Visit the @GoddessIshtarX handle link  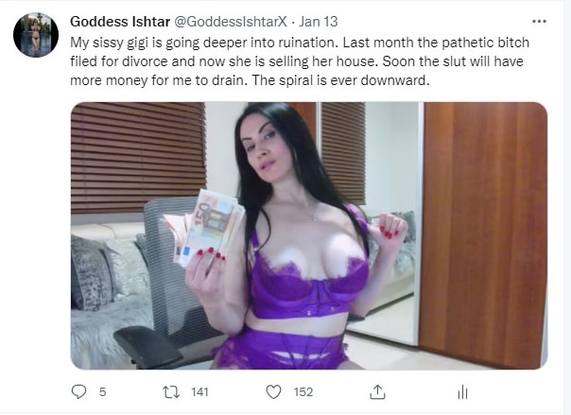(x=231, y=22)
